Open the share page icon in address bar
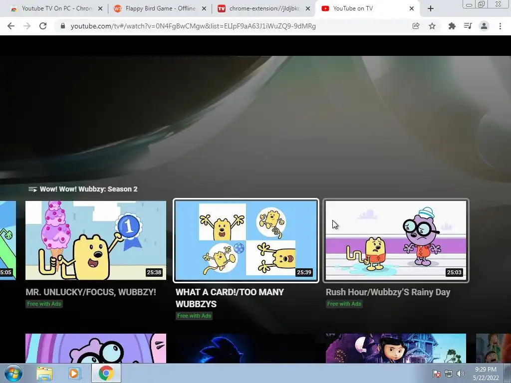Image resolution: width=511 pixels, height=383 pixels. (x=416, y=26)
